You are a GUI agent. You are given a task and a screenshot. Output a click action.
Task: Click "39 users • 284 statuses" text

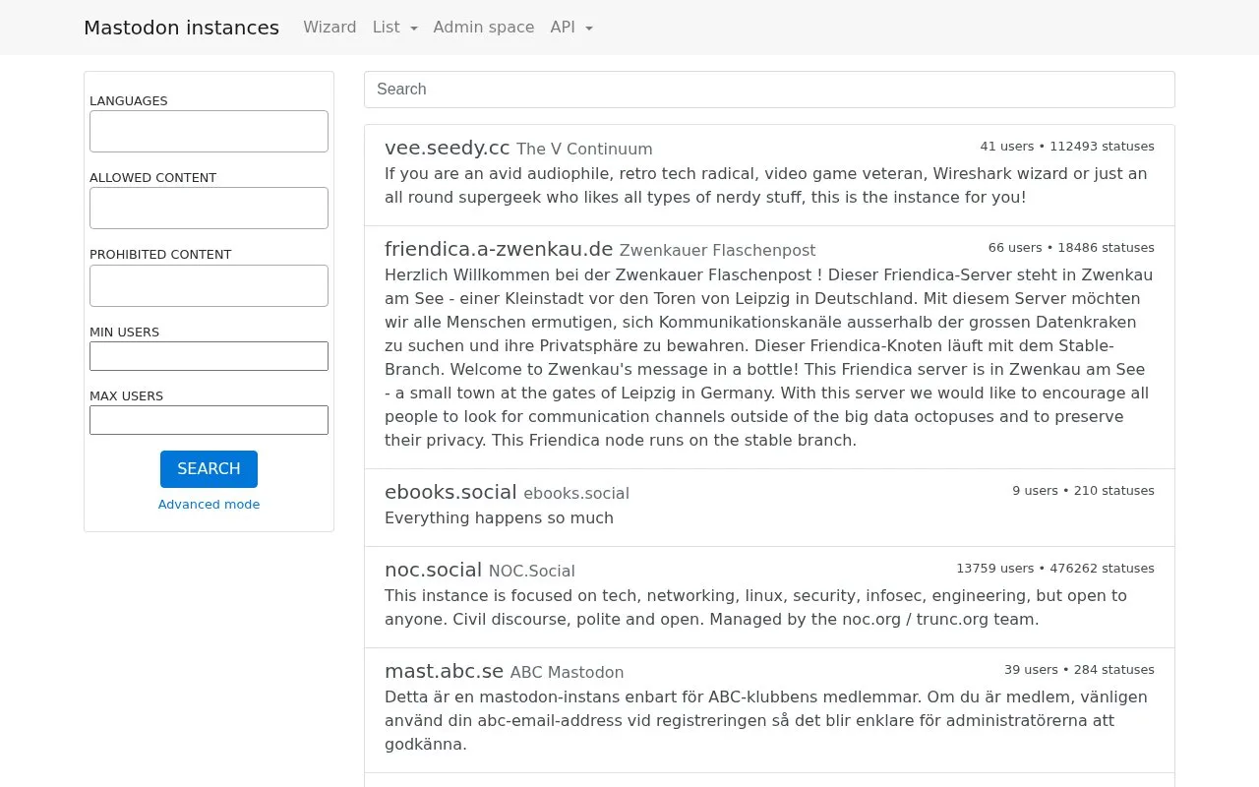pos(1079,670)
